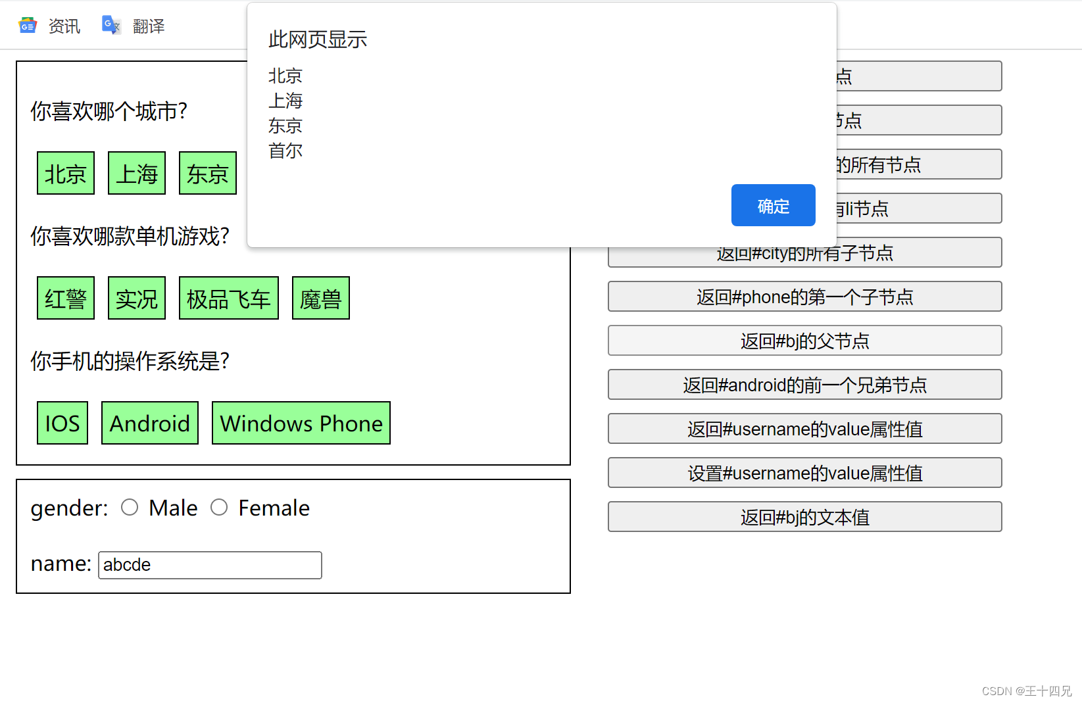Click 返回#android的前一个兄弟节点 button
This screenshot has width=1082, height=703.
(x=805, y=385)
